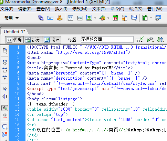Click the Apply Comment icon
Image resolution: width=167 pixels, height=141 pixels.
pyautogui.click(x=5, y=127)
